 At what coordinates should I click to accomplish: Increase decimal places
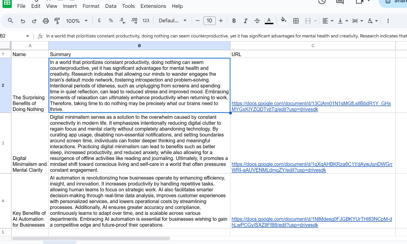click(134, 21)
